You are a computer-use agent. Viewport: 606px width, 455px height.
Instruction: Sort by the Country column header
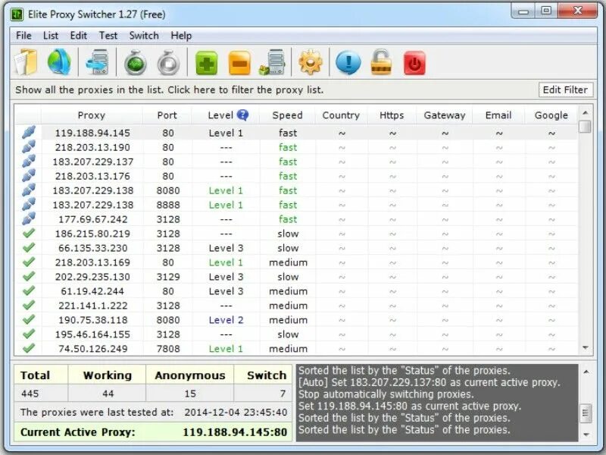point(341,115)
